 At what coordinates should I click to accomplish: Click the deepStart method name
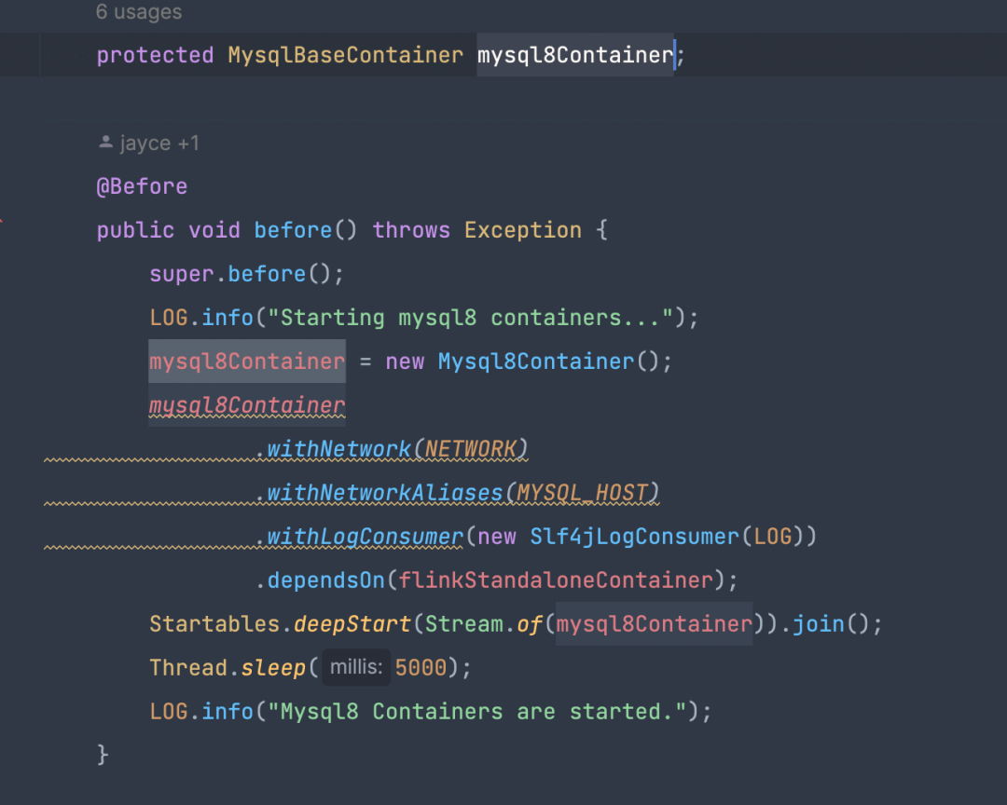pos(352,624)
